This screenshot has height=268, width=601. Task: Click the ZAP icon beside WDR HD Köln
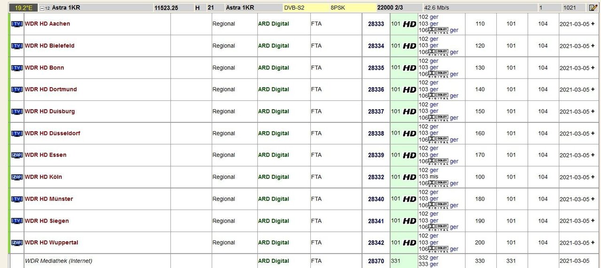(x=16, y=177)
